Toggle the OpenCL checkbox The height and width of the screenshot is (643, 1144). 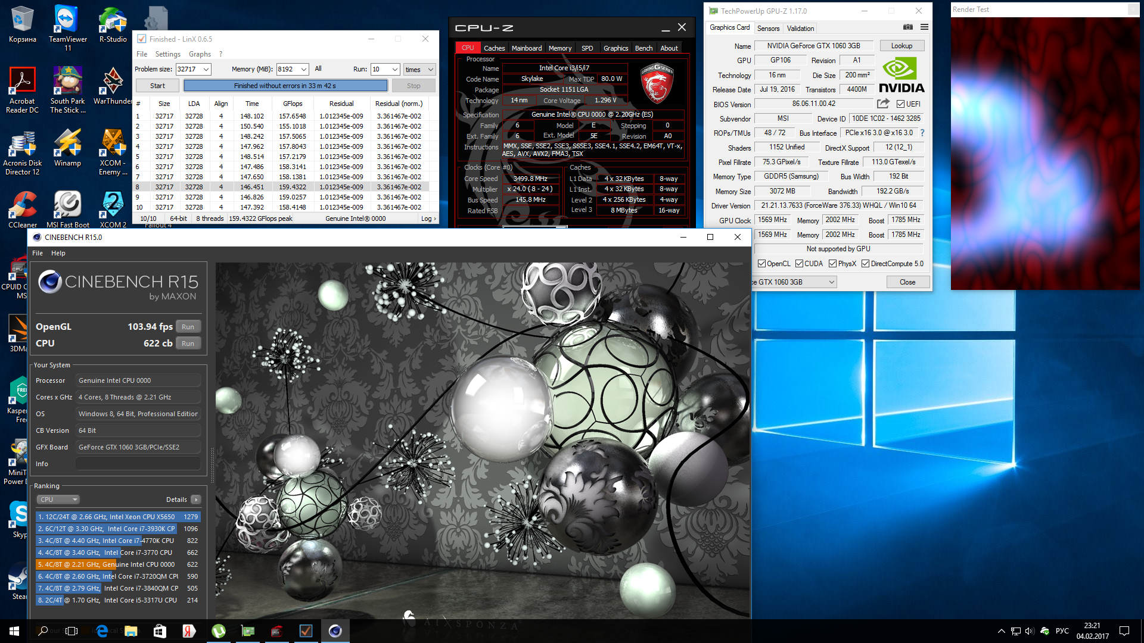click(761, 264)
